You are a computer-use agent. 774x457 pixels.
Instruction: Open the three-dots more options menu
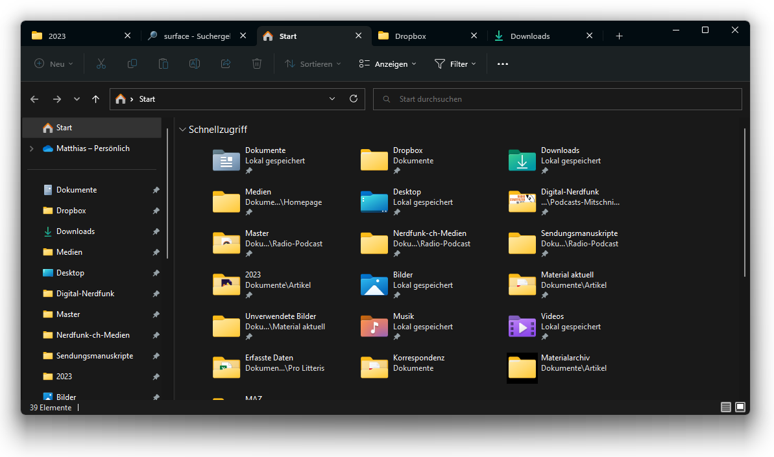[x=503, y=64]
